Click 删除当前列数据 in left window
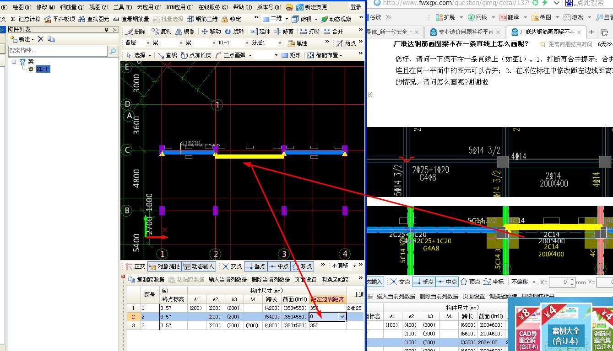The height and width of the screenshot is (351, 613). (271, 279)
